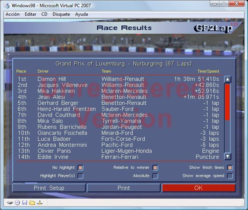This screenshot has width=248, height=210.
Task: Click the results list scroll down arrow
Action: pos(227,157)
